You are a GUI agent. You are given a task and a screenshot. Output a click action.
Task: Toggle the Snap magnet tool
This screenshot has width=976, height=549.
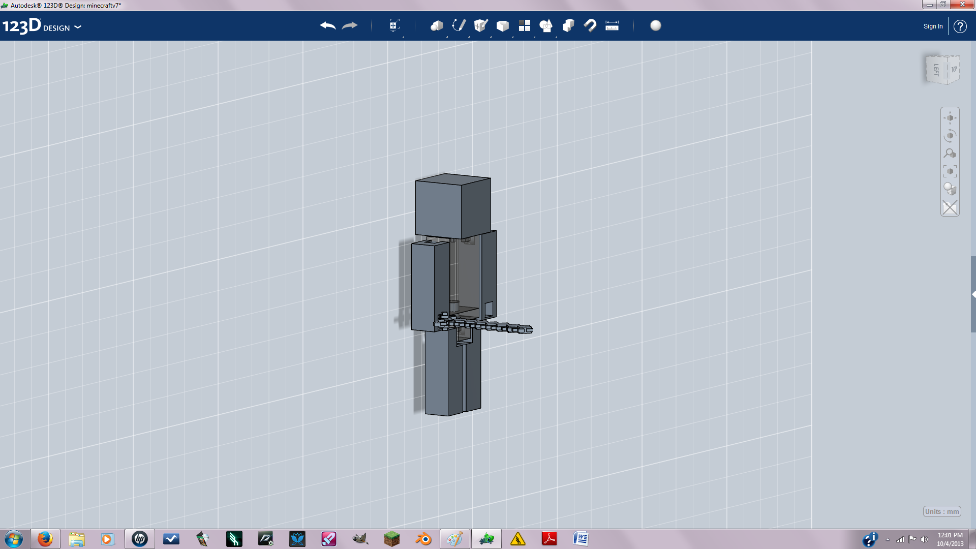(x=590, y=25)
